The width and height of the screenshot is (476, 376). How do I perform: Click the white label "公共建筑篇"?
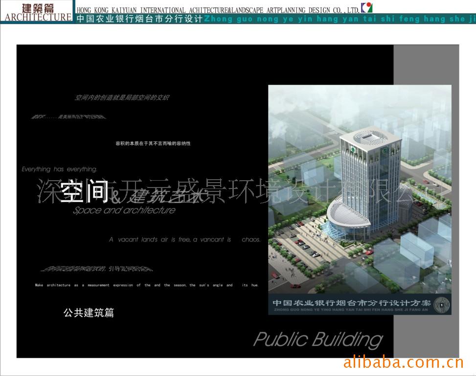pos(89,312)
